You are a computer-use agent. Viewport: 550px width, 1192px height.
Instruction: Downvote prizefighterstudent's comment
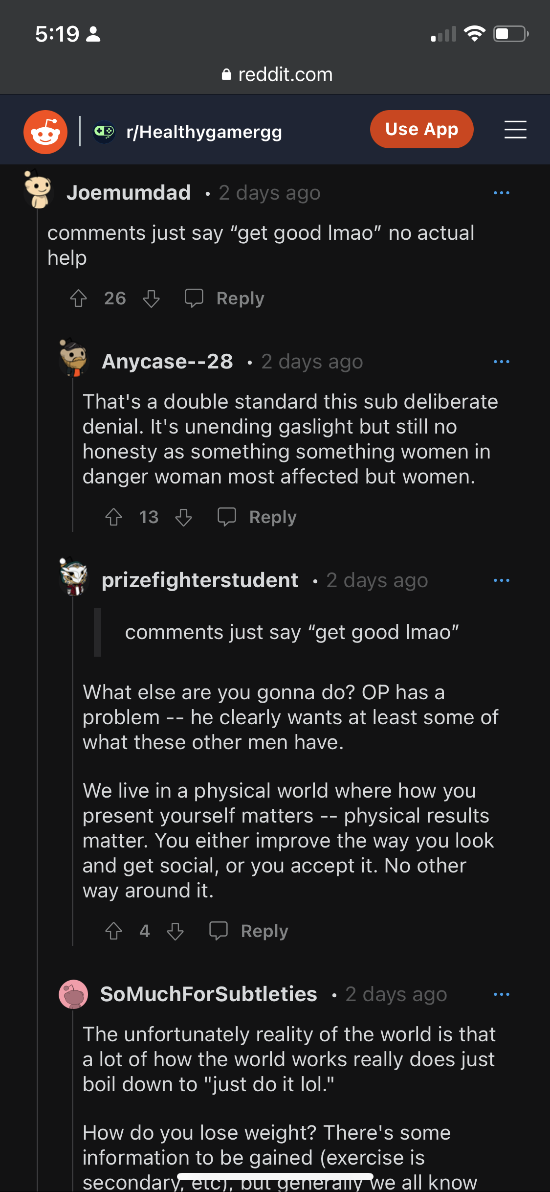(x=175, y=931)
